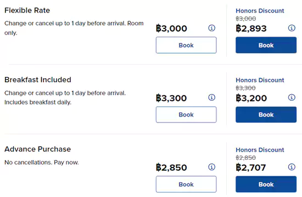This screenshot has height=197, width=302.
Task: Select Honors Discount label for Flexible Rate
Action: [260, 11]
